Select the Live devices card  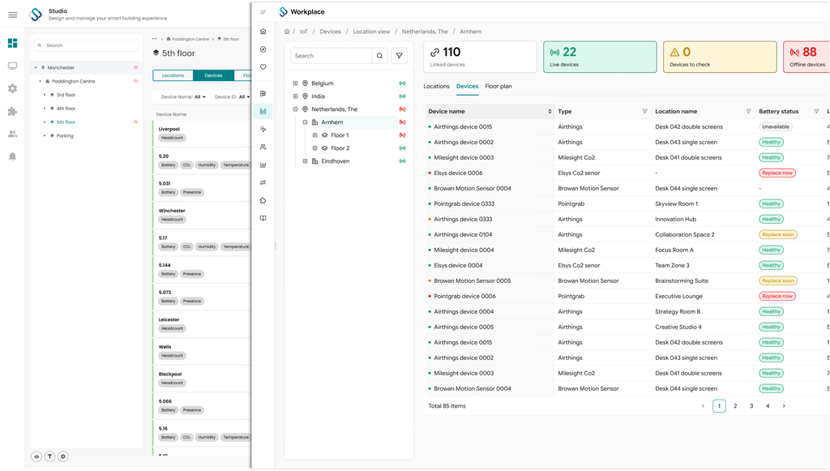(x=600, y=57)
